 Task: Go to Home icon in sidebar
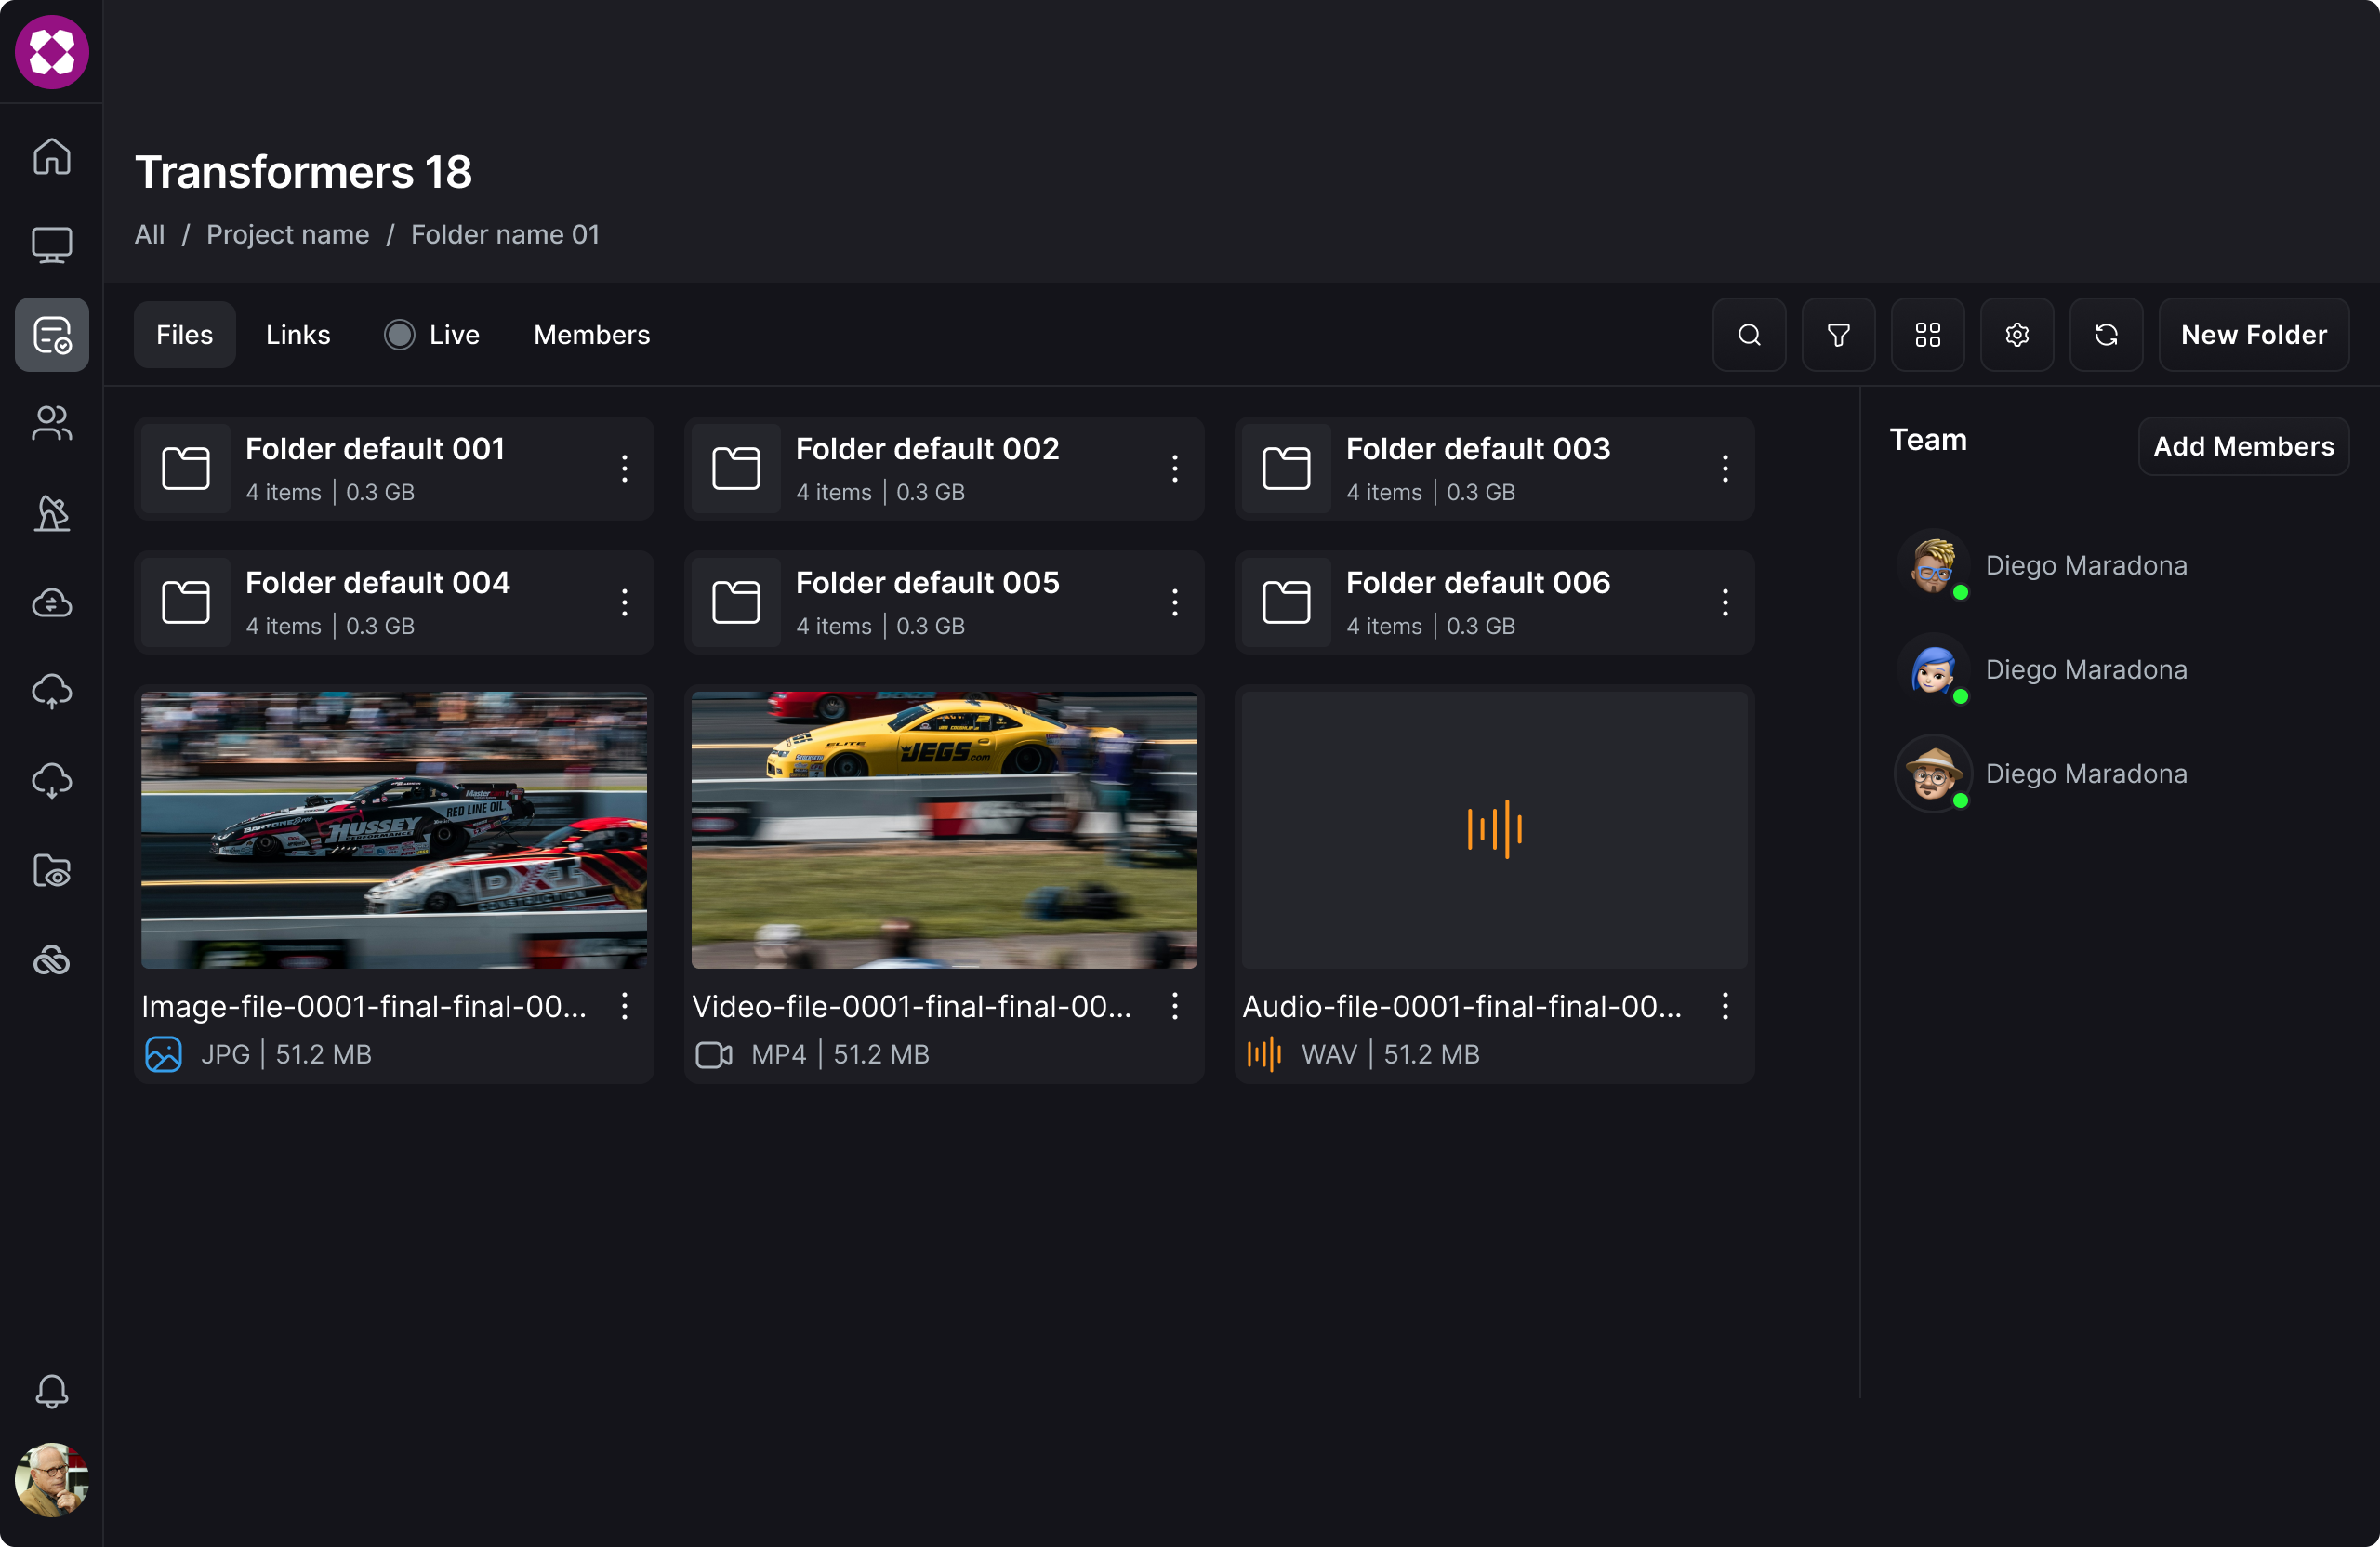52,156
